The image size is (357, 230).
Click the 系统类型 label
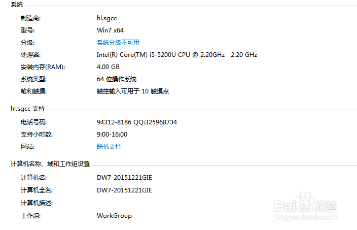(x=33, y=79)
